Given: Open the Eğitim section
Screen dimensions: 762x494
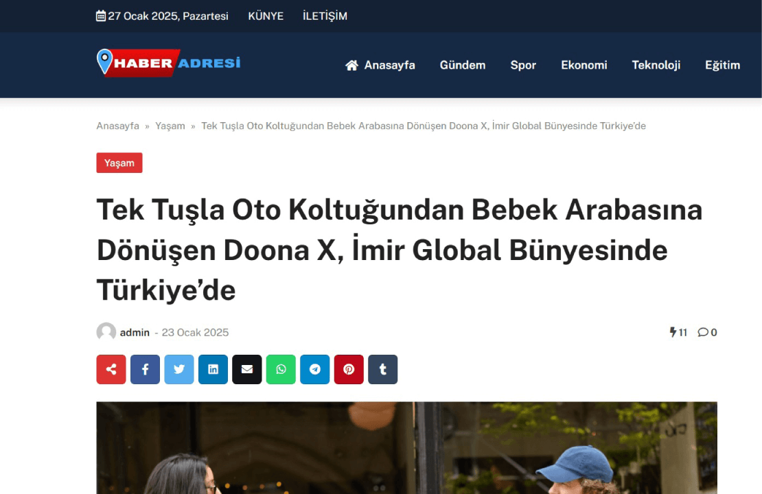Looking at the screenshot, I should (x=723, y=65).
